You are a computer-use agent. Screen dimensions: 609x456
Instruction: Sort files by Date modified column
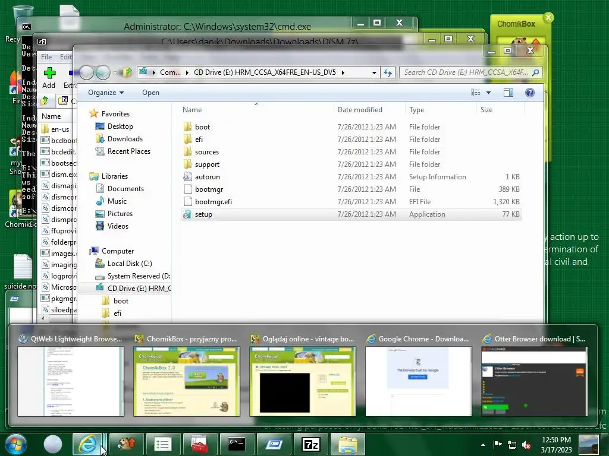point(369,110)
